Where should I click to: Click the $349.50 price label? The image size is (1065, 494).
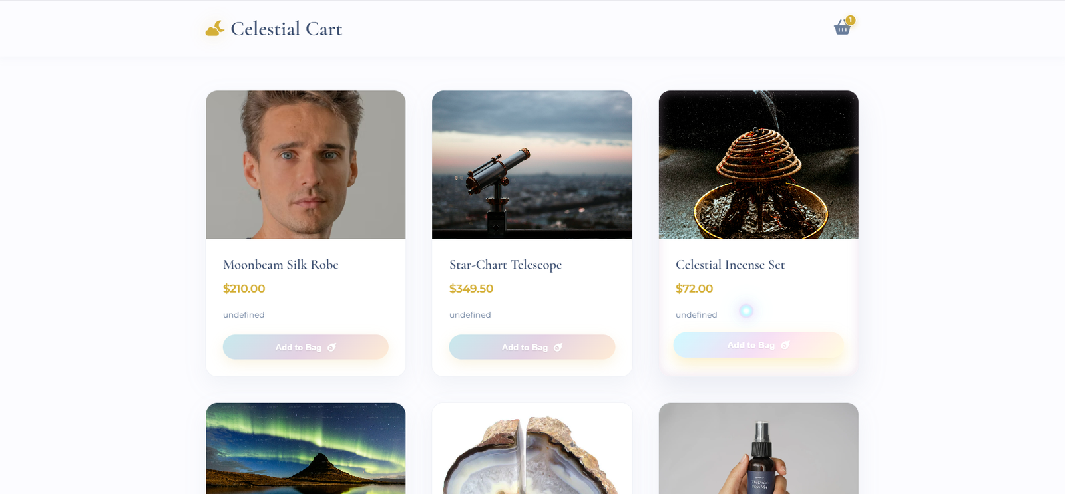pyautogui.click(x=471, y=289)
